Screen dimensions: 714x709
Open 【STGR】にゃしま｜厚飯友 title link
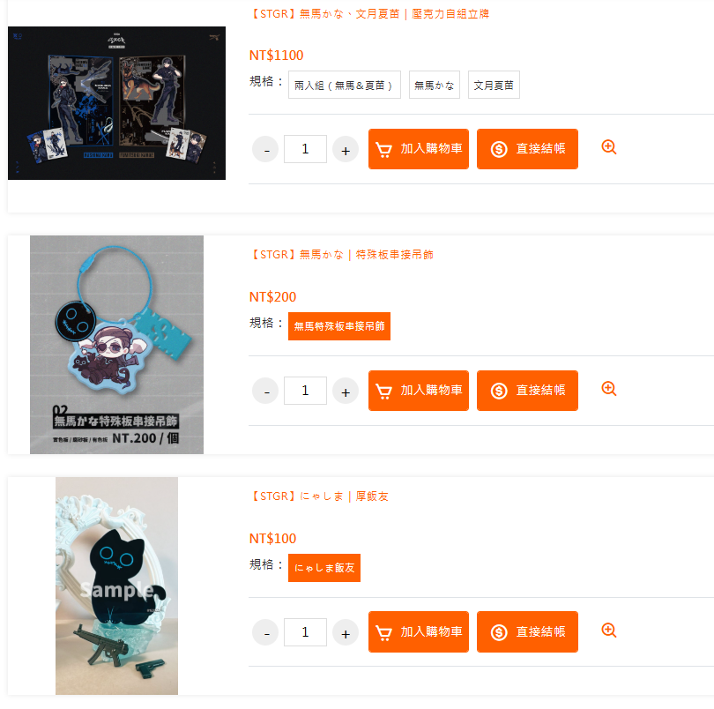[319, 496]
